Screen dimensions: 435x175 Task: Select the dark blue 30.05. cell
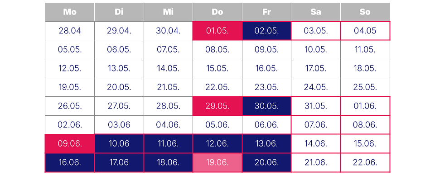point(266,106)
